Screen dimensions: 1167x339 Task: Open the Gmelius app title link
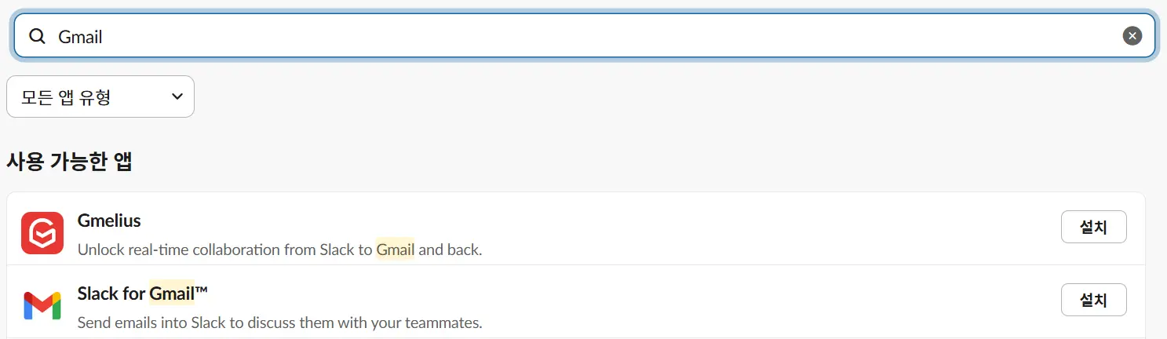[x=109, y=221]
